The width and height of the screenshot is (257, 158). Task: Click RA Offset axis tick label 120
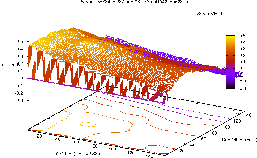131,153
